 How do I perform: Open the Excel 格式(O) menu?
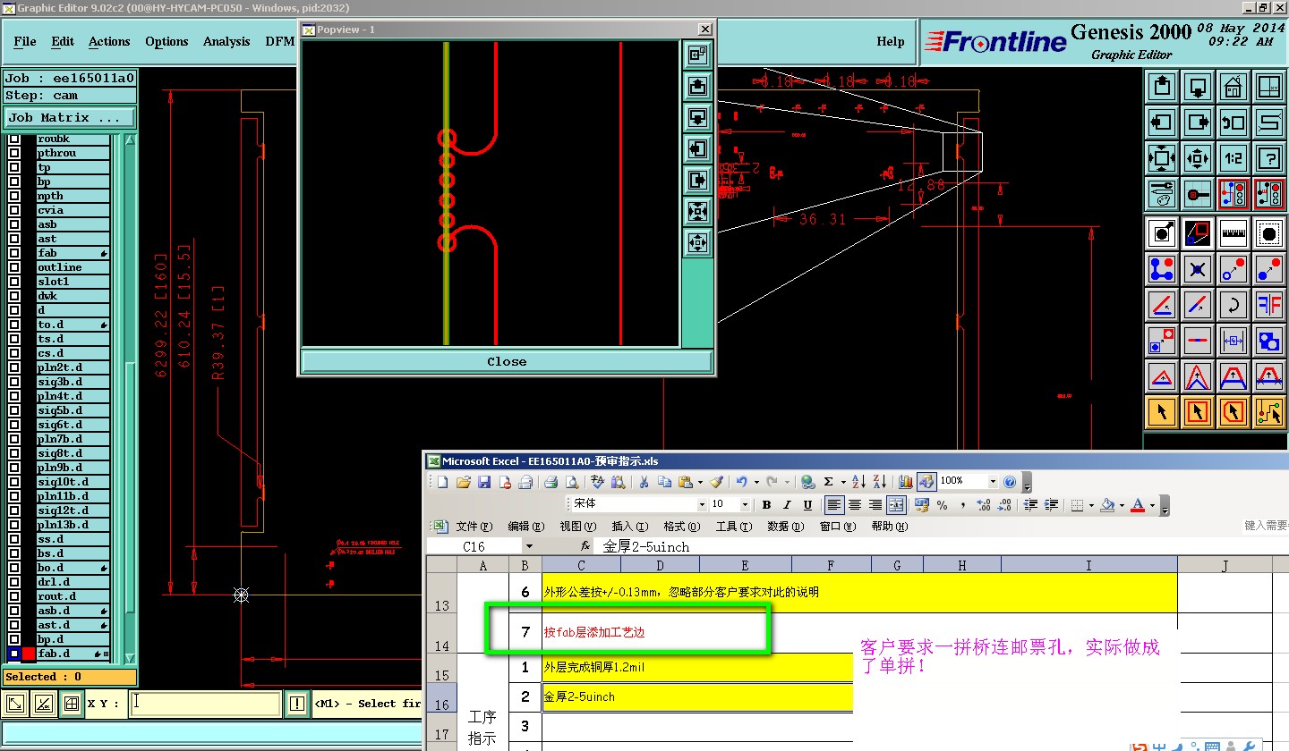pyautogui.click(x=680, y=527)
